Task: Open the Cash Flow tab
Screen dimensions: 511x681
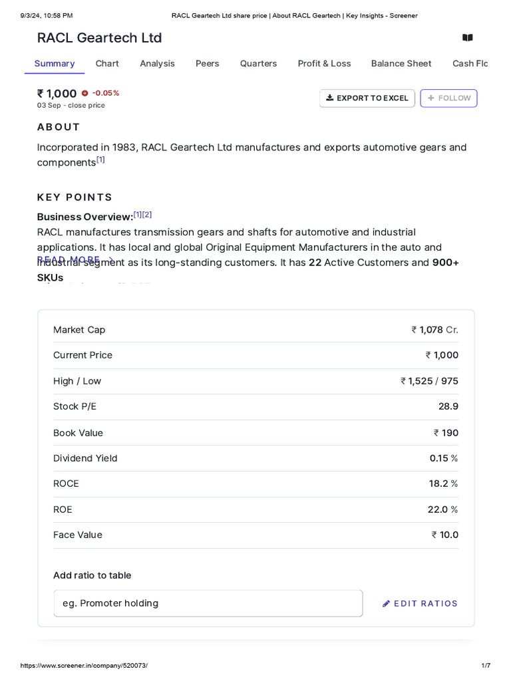Action: 470,64
